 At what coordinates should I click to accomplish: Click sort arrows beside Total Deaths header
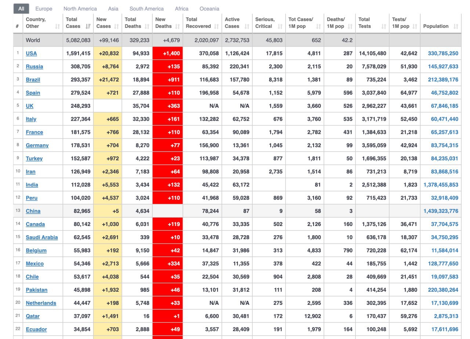[x=147, y=26]
